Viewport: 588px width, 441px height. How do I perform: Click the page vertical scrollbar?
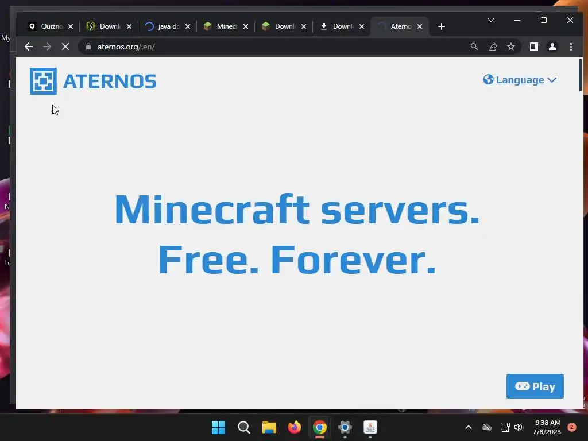point(581,75)
